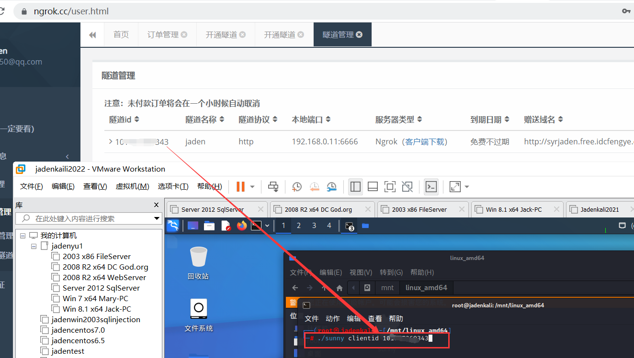Click the VMware pause/suspend VM button
Viewport: 634px width, 358px height.
tap(240, 186)
